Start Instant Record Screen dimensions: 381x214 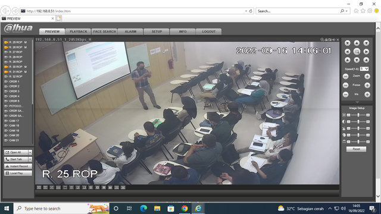pyautogui.click(x=18, y=166)
